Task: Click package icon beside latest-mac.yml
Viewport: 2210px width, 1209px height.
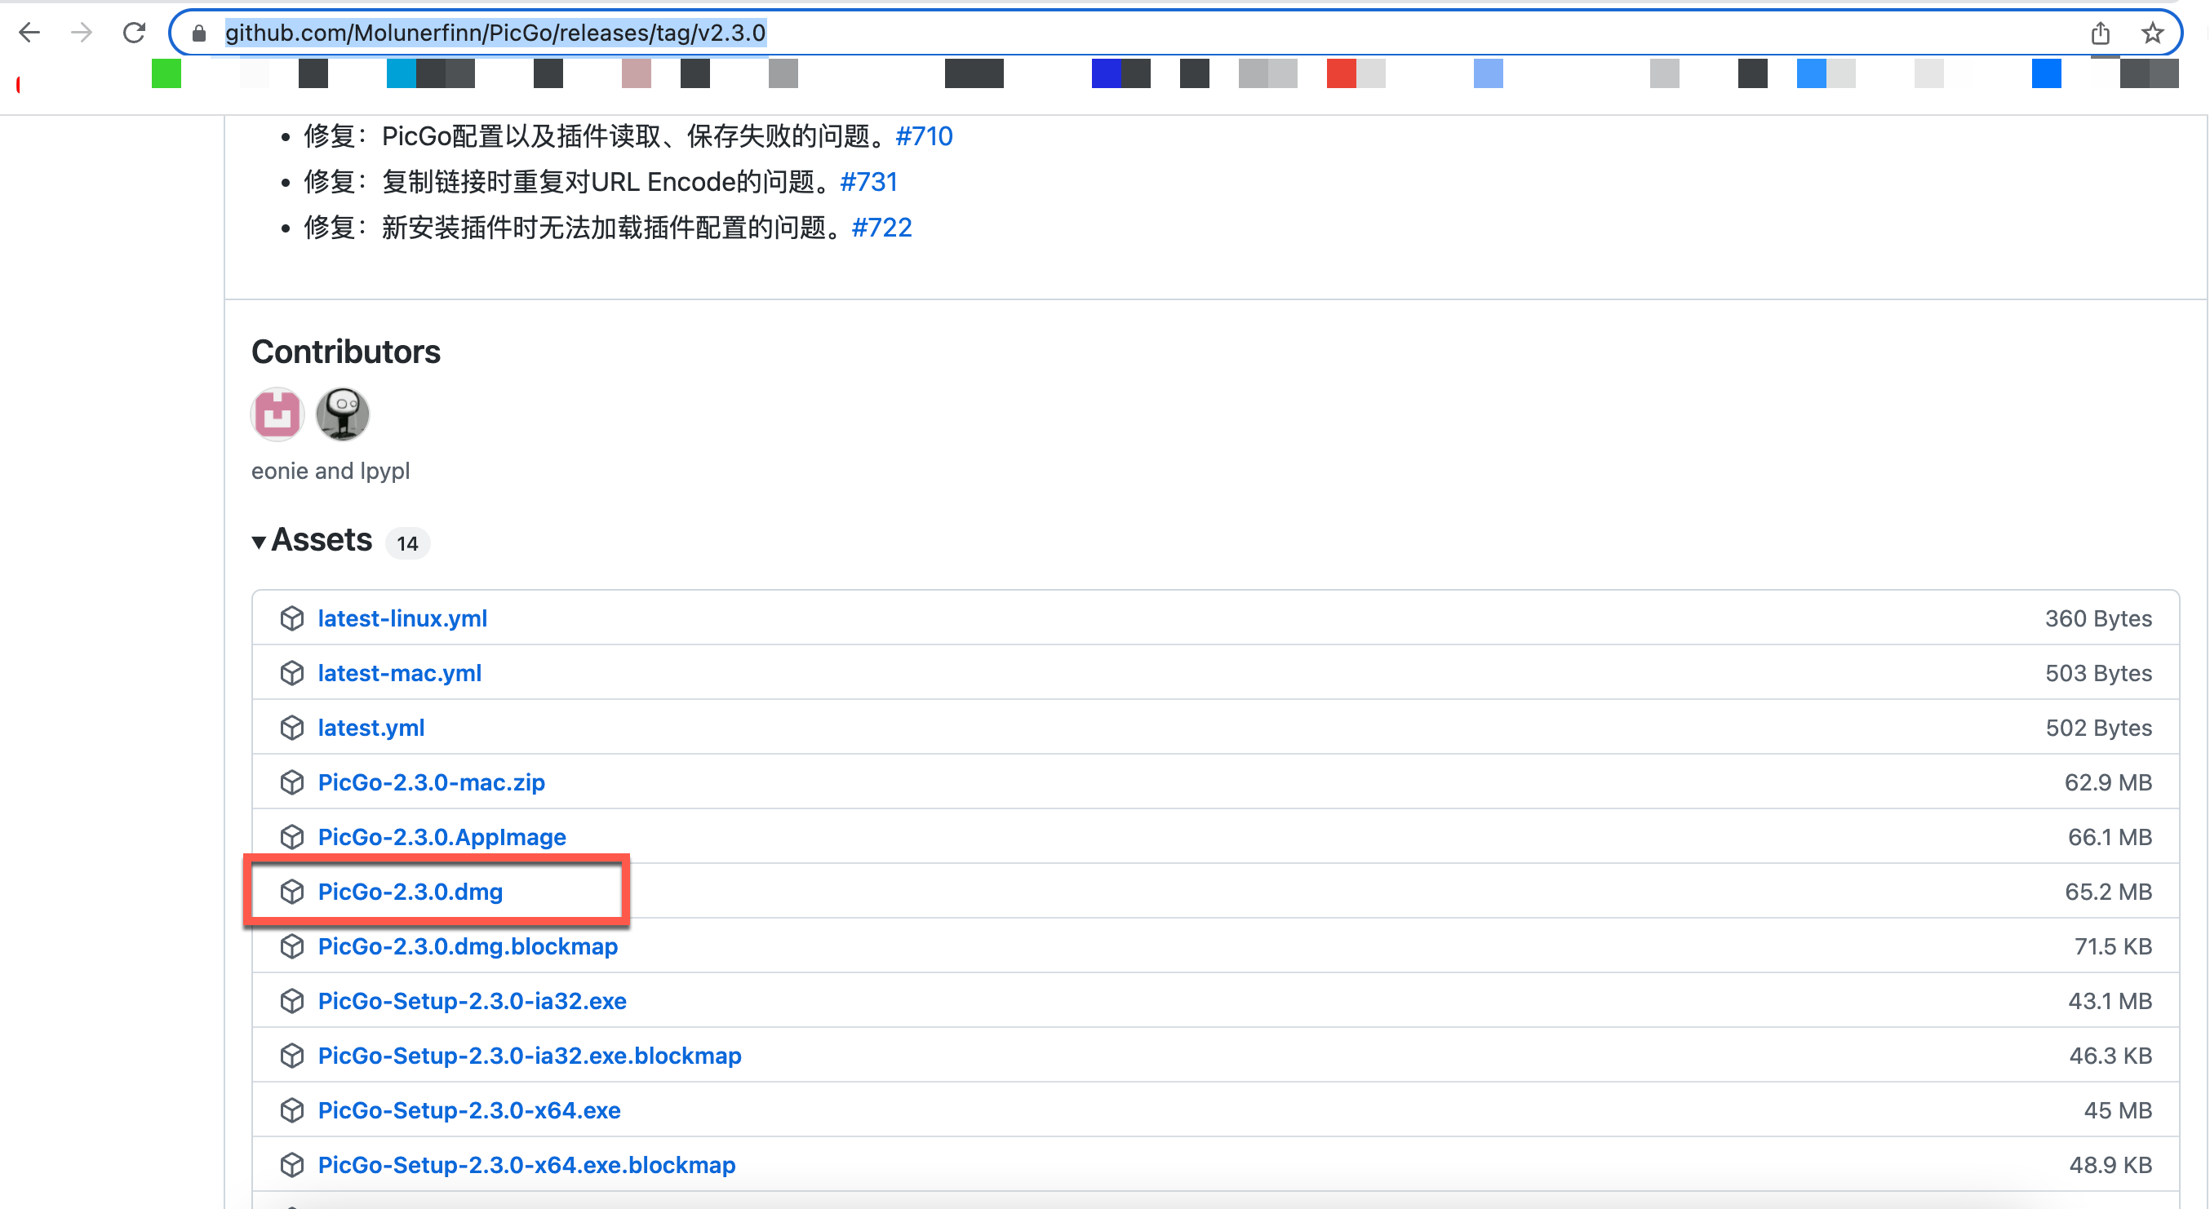Action: (x=291, y=673)
